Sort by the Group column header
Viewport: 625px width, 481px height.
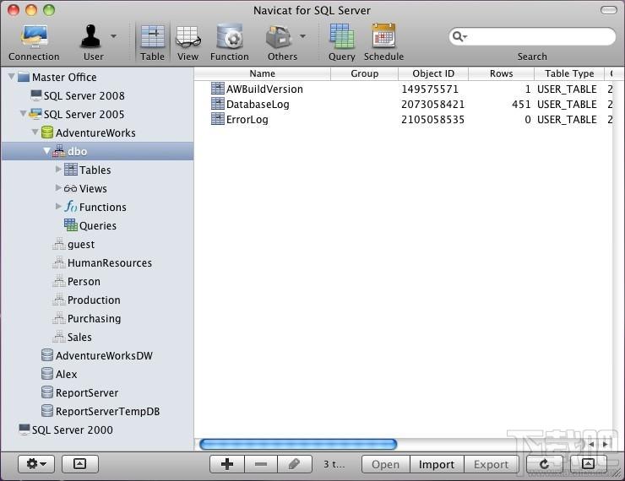pyautogui.click(x=364, y=73)
